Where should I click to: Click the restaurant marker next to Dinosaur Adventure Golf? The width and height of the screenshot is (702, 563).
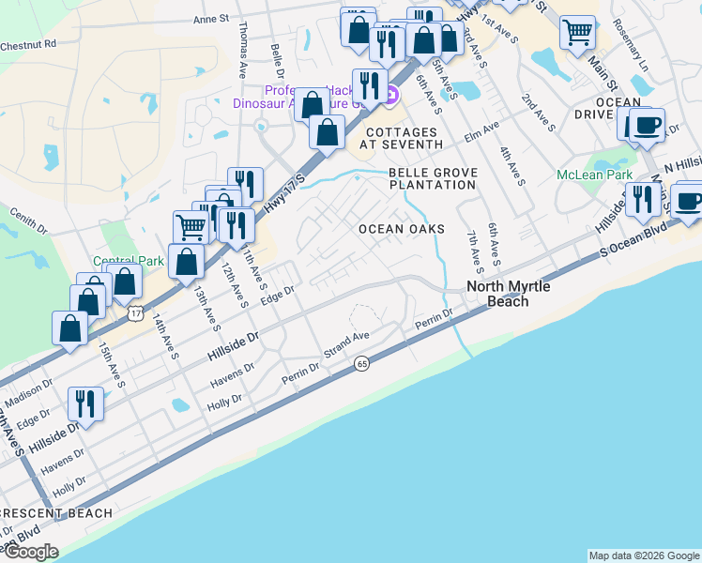tap(371, 89)
